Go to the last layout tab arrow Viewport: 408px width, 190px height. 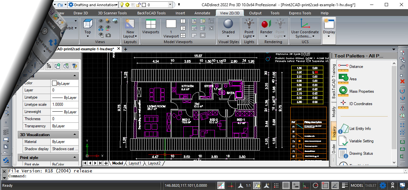point(101,163)
